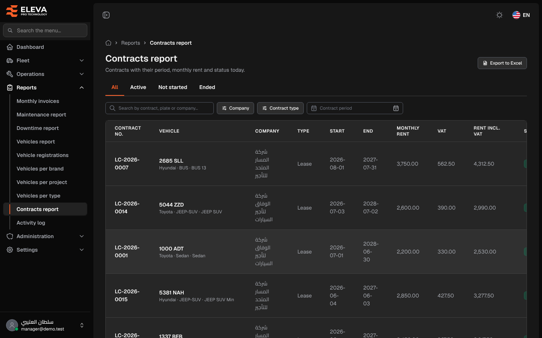Viewport: 542px width, 338px height.
Task: Click the Operations wrench icon
Action: click(10, 74)
